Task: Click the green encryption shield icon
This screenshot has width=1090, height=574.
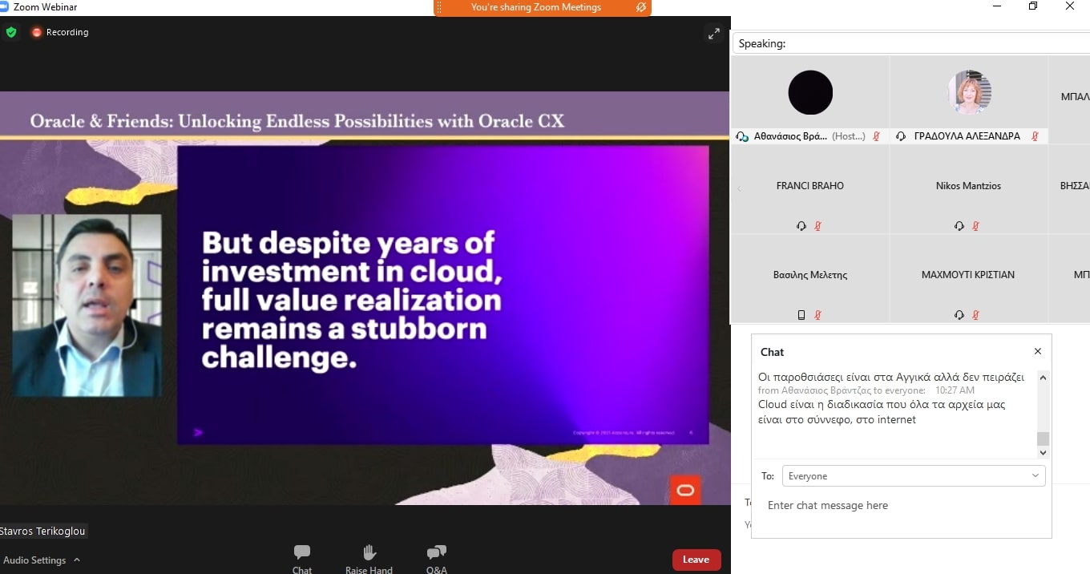Action: pyautogui.click(x=11, y=32)
